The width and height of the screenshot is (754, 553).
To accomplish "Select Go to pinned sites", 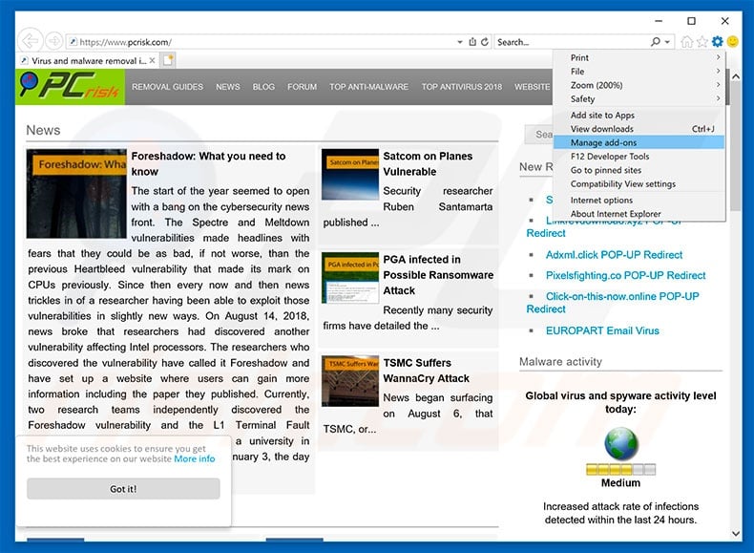I will 639,170.
